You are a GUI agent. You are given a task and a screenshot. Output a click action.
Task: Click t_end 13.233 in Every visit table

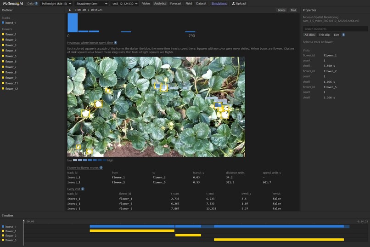(211, 208)
